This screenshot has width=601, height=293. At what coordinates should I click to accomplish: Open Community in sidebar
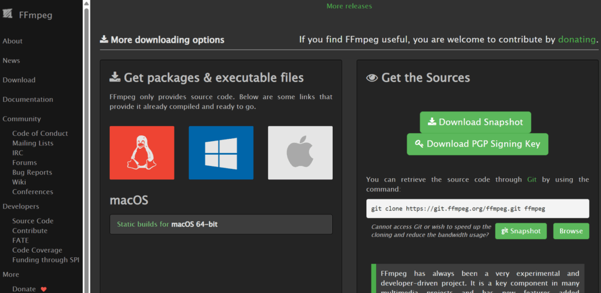(22, 119)
